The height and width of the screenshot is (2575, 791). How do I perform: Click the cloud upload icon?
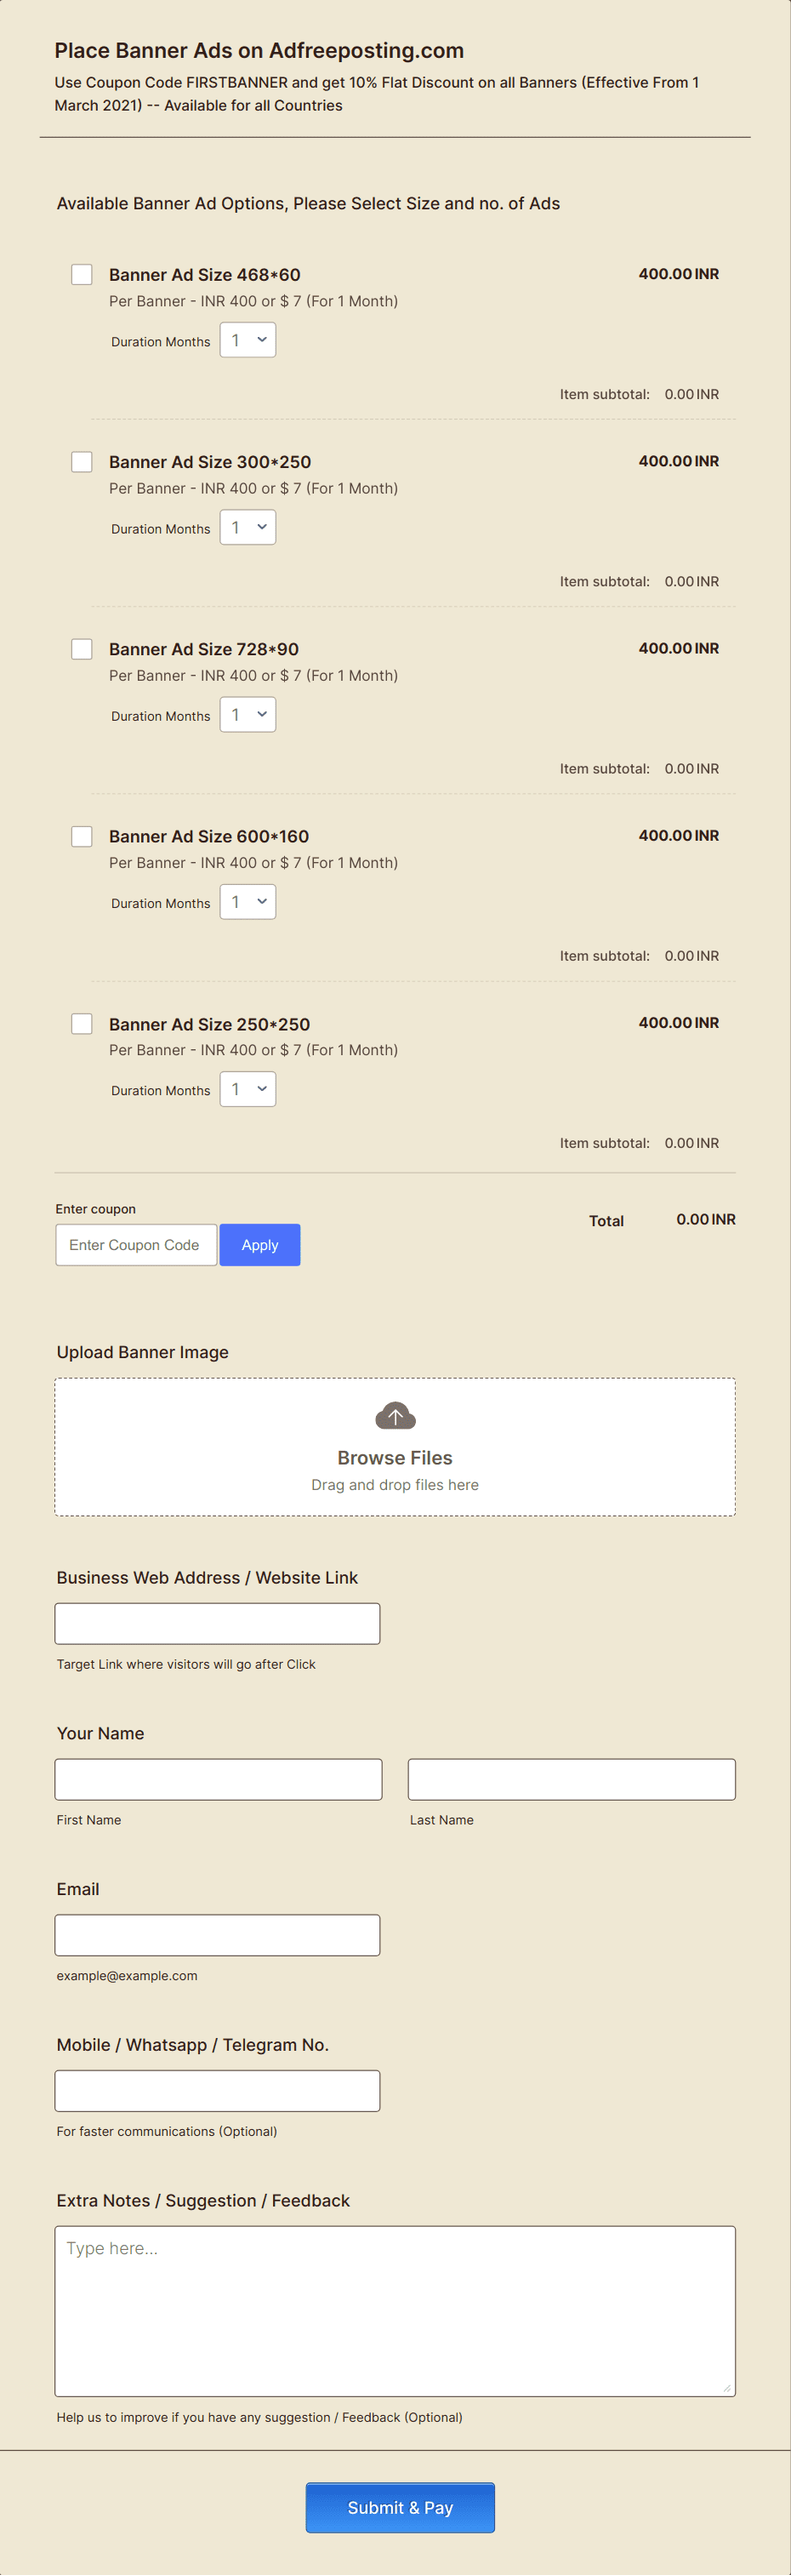(395, 1415)
